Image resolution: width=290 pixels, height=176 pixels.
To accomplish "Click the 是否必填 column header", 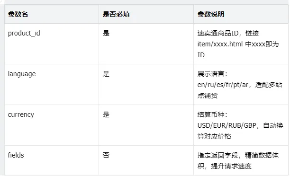I will click(x=116, y=14).
